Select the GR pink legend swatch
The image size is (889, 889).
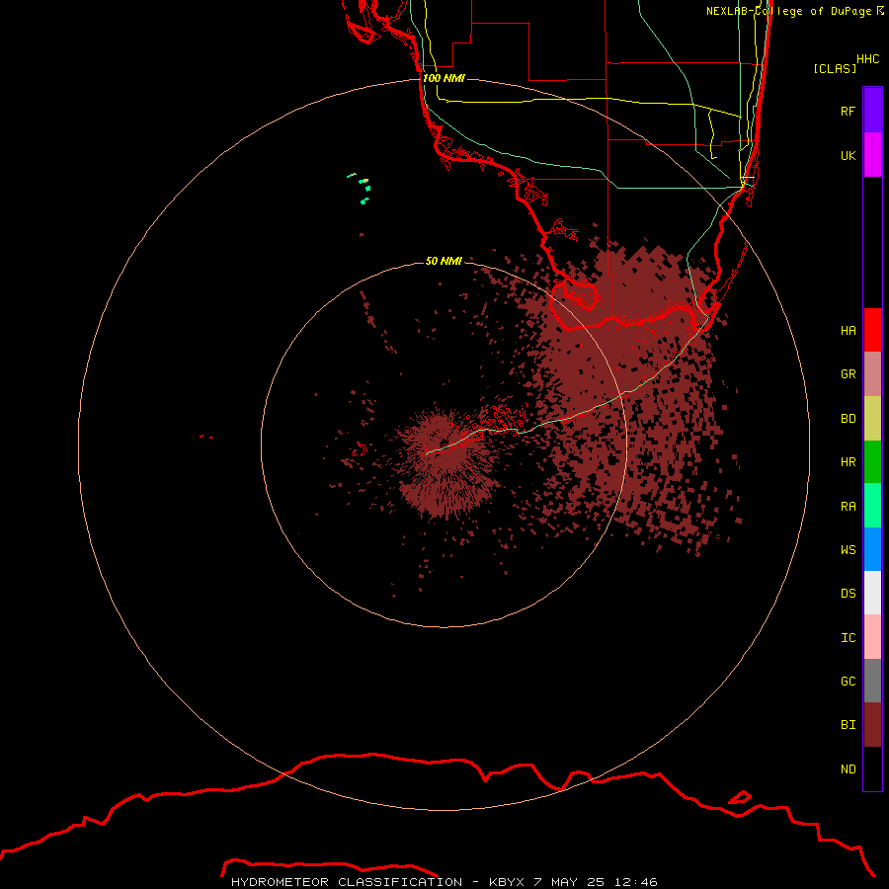click(x=872, y=373)
